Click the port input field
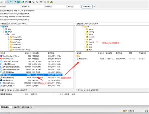The height and width of the screenshot is (114, 149). (x=77, y=7)
